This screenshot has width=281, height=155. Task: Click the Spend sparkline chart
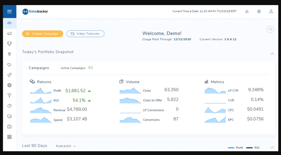(41, 120)
